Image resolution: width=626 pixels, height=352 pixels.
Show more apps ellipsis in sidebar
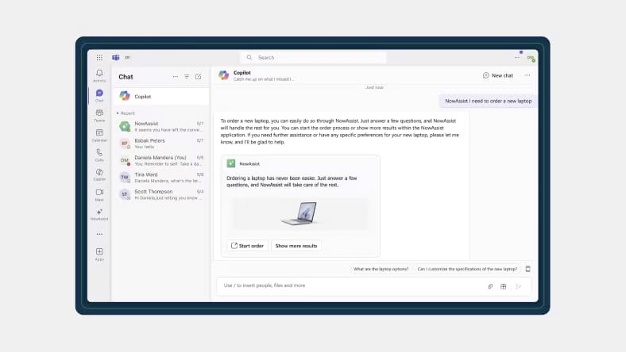click(99, 234)
